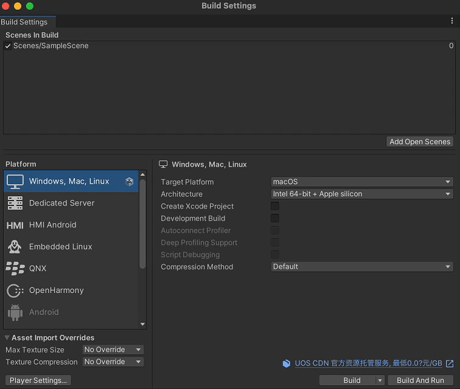
Task: Select Android platform entry
Action: point(71,312)
